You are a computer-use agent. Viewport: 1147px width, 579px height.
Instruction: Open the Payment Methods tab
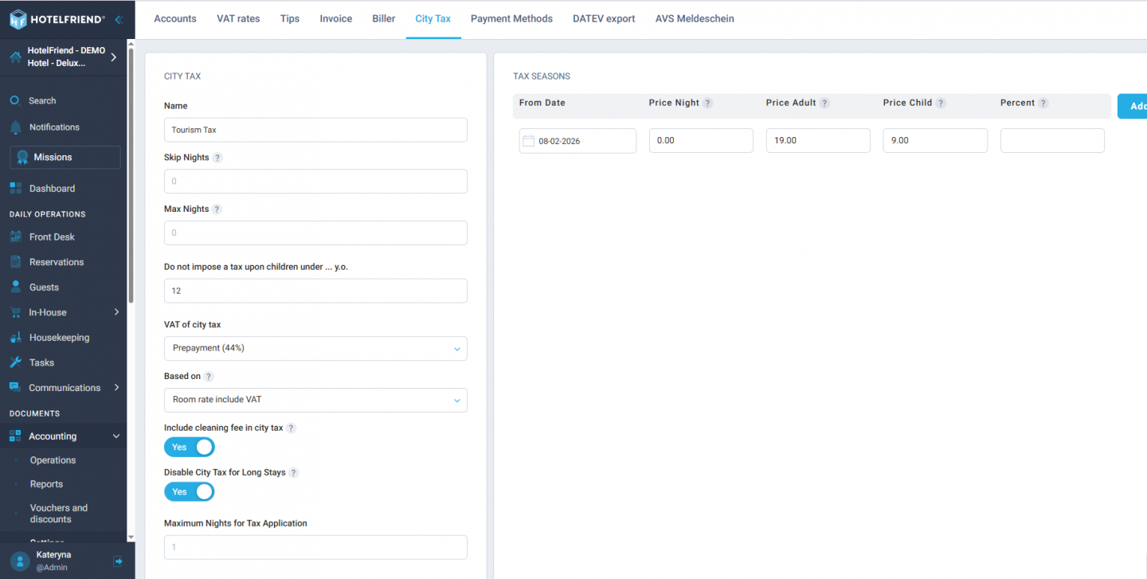(x=511, y=19)
